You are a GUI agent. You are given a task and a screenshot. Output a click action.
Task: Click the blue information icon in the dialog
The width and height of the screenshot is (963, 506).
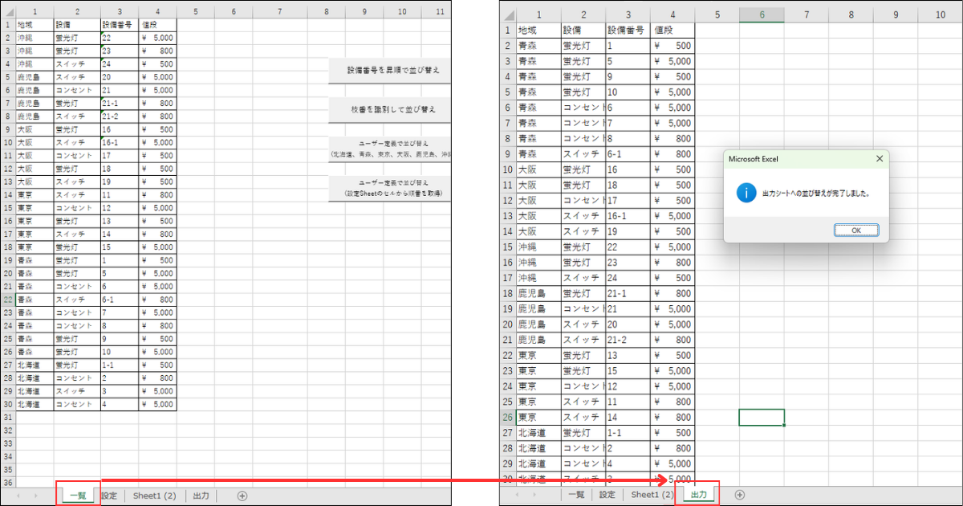(x=746, y=193)
